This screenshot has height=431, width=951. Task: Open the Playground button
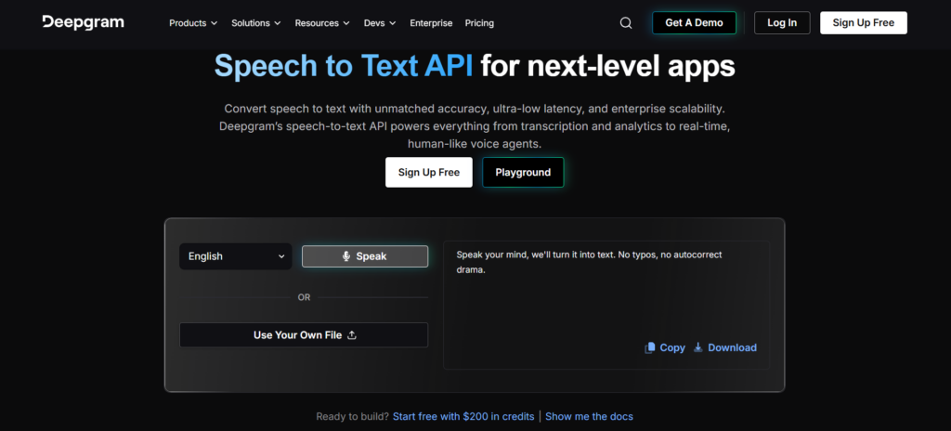[x=523, y=173]
